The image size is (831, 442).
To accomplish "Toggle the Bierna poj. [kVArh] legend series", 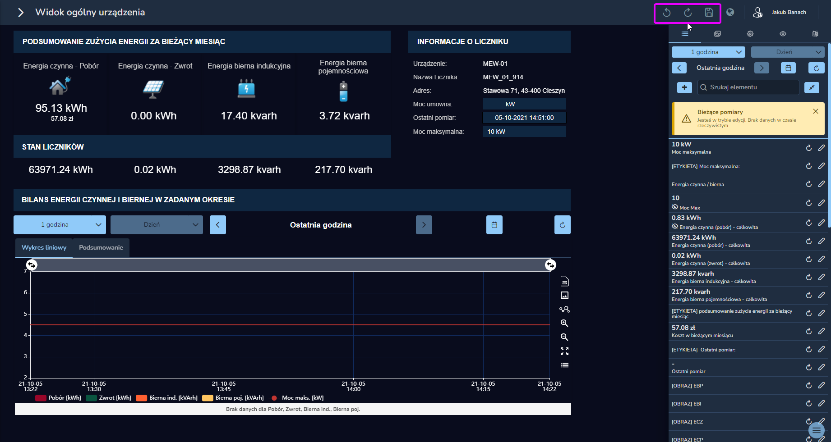I will click(x=233, y=398).
